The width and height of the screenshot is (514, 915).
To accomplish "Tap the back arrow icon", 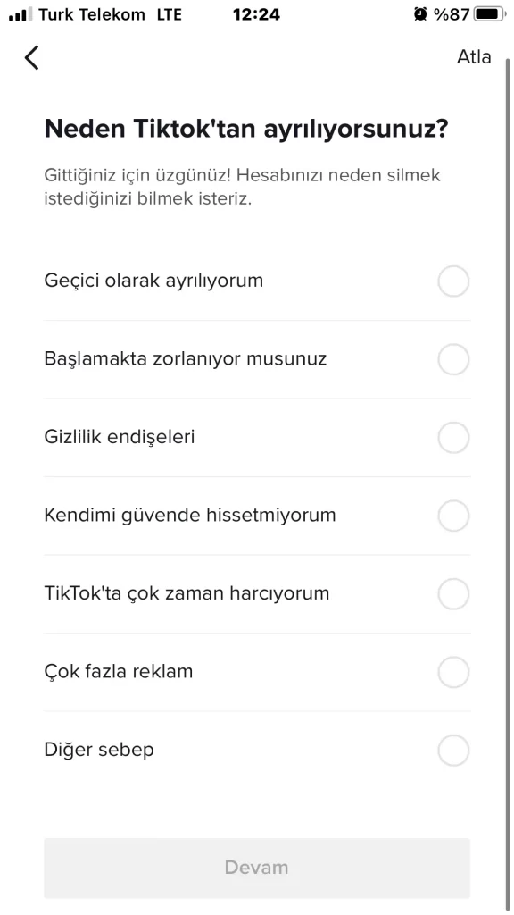I will tap(31, 58).
